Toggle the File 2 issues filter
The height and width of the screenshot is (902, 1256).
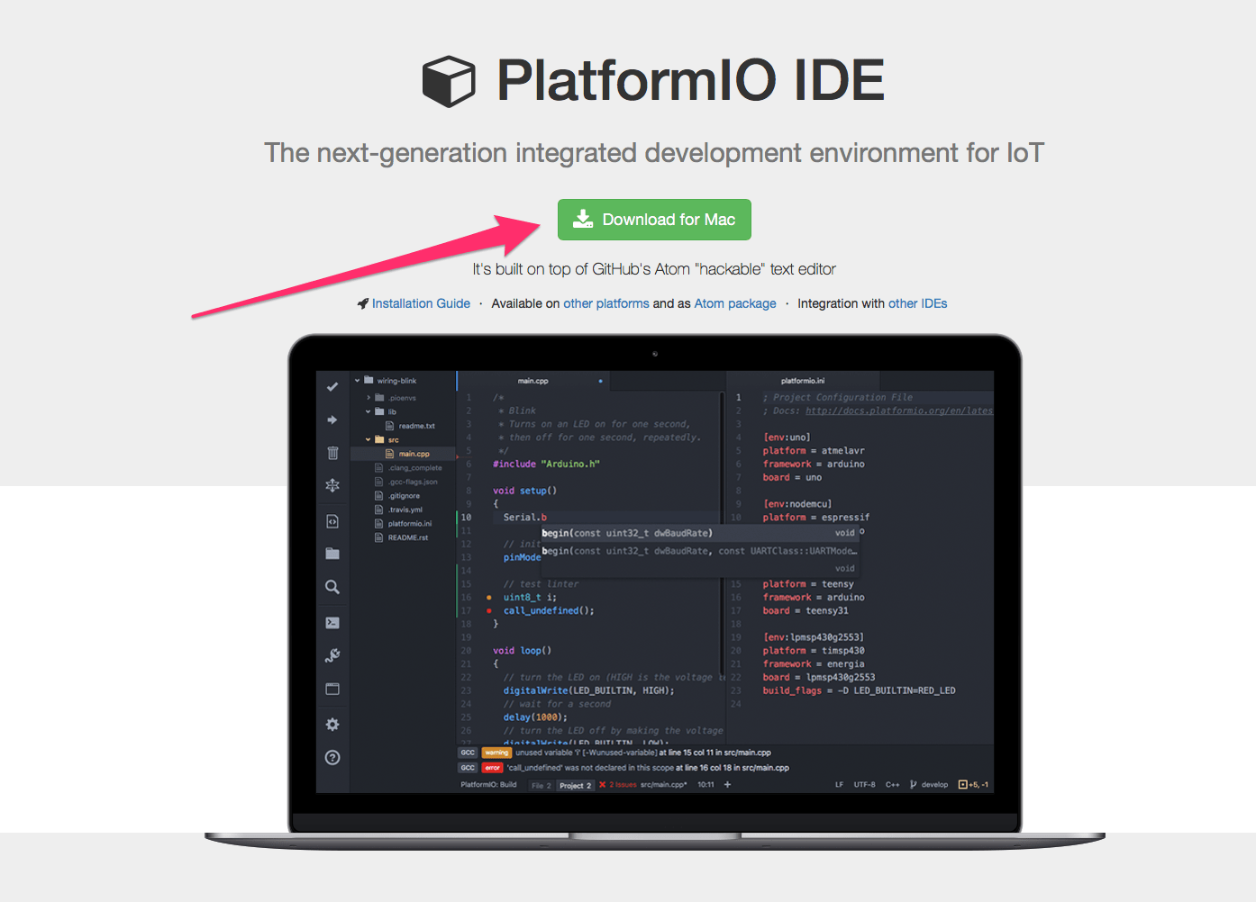click(541, 784)
